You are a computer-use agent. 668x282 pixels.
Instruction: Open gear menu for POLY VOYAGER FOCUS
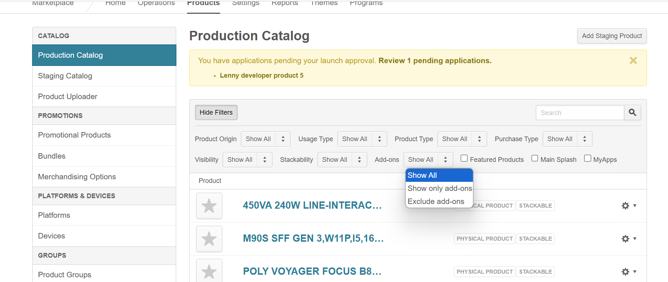(629, 272)
